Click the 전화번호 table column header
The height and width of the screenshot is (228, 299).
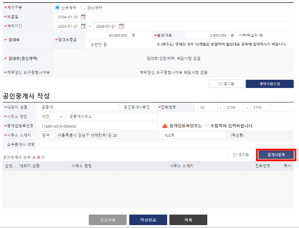(263, 166)
